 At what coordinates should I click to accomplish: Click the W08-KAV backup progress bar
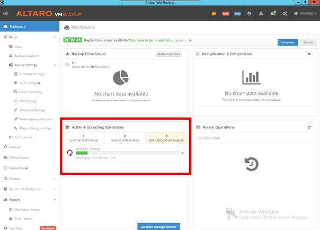pos(127,153)
